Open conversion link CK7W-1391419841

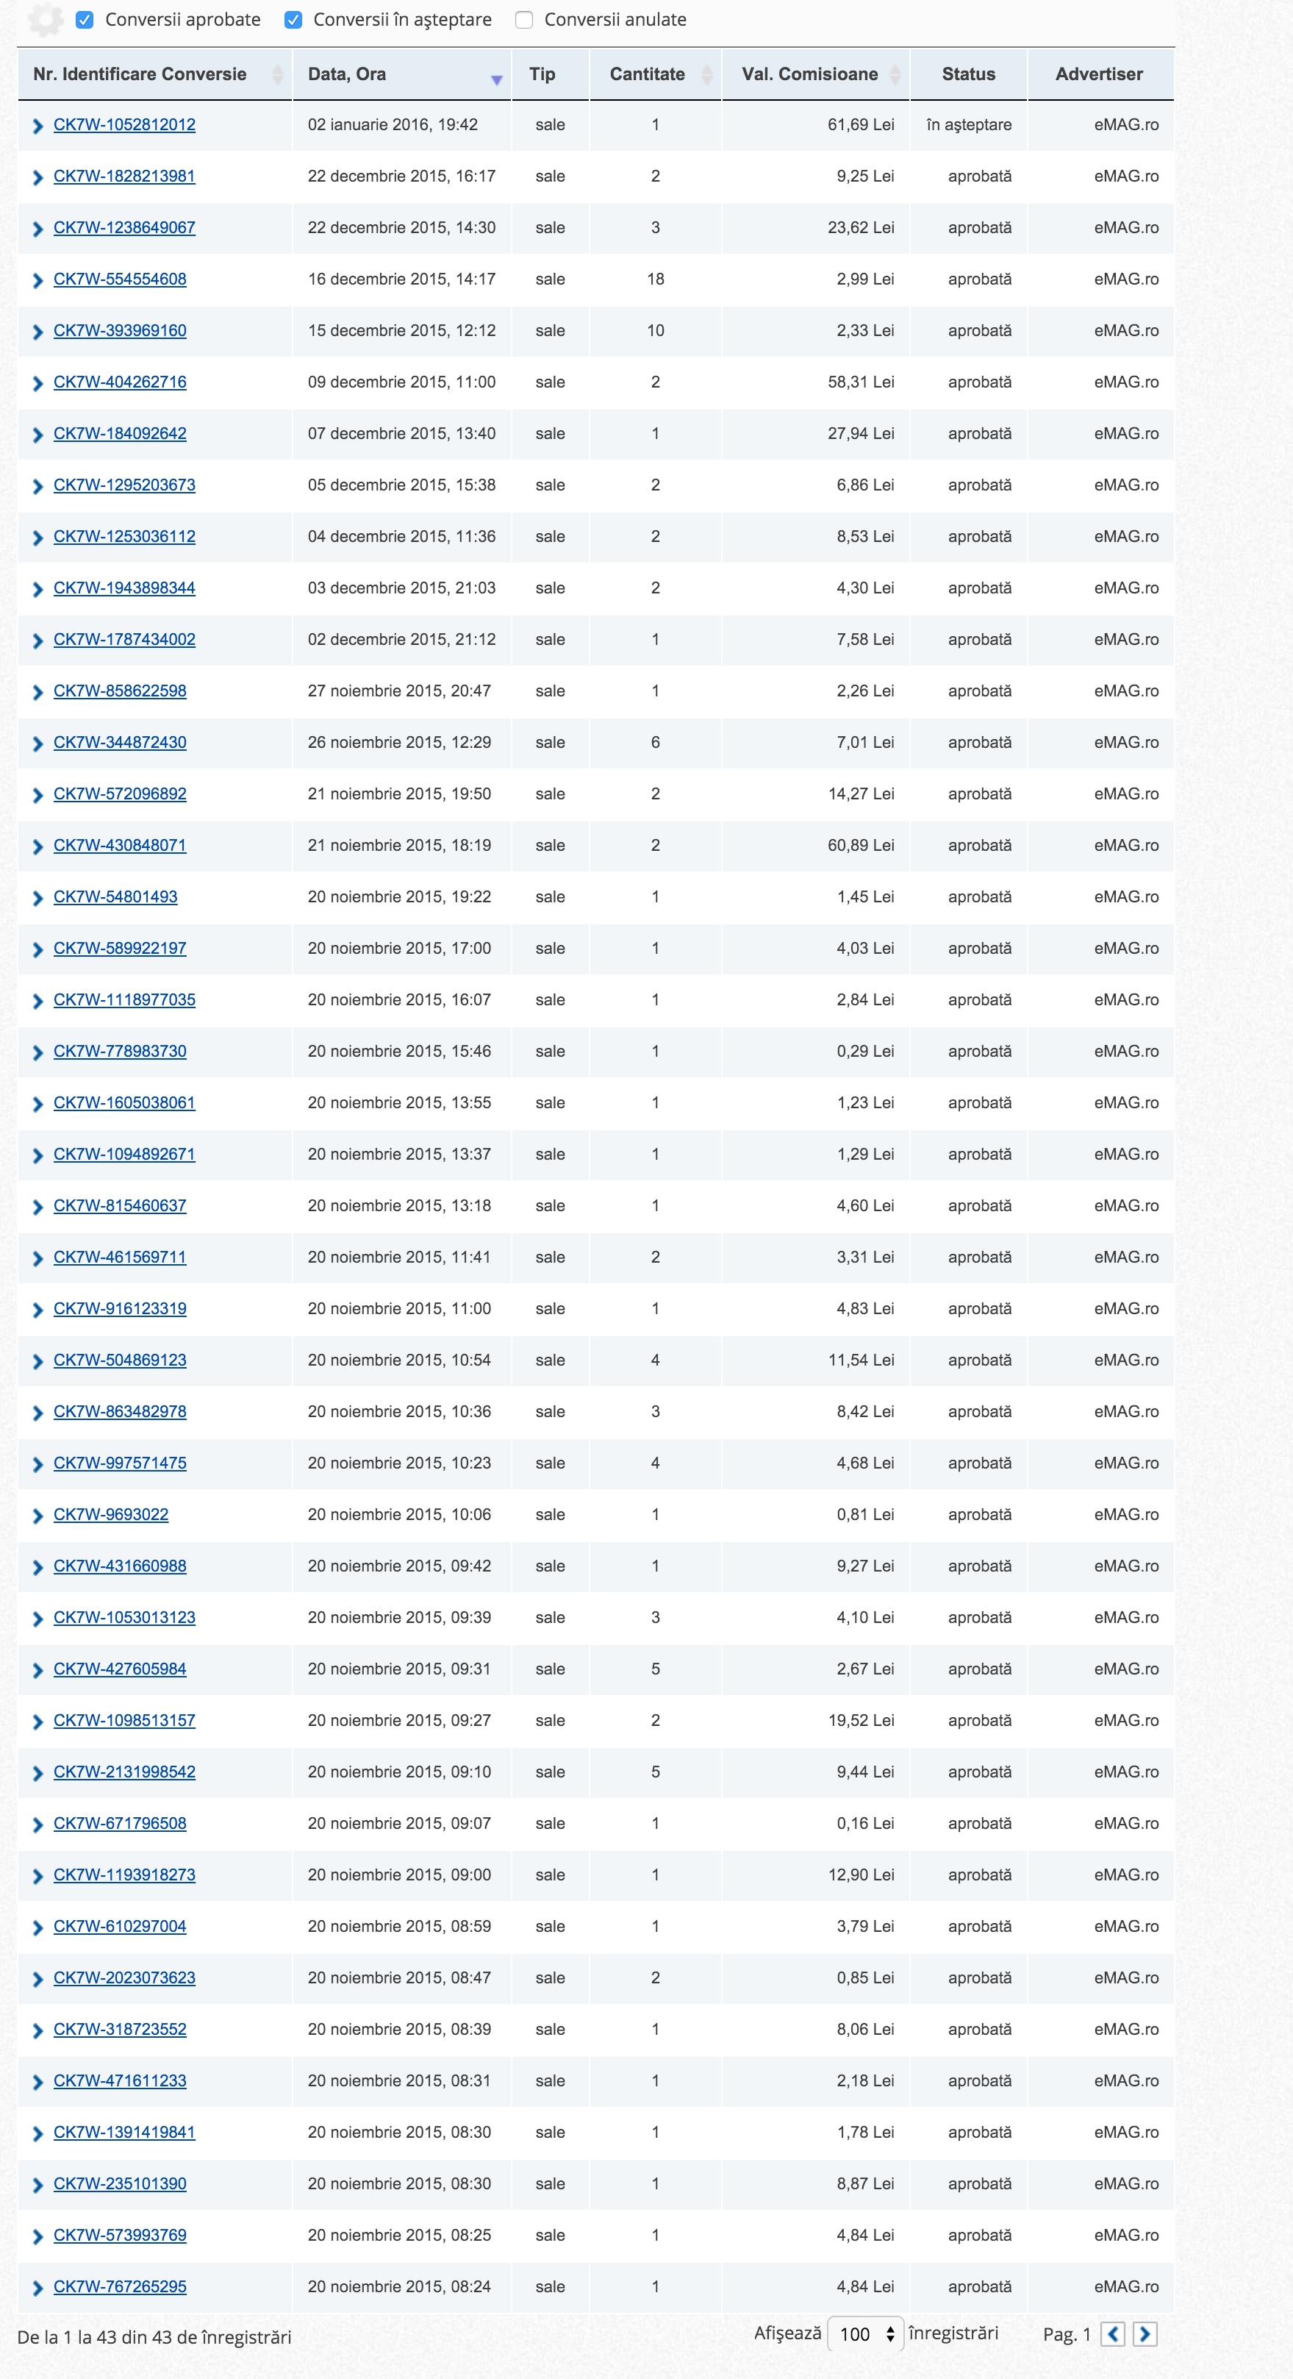pos(124,2133)
